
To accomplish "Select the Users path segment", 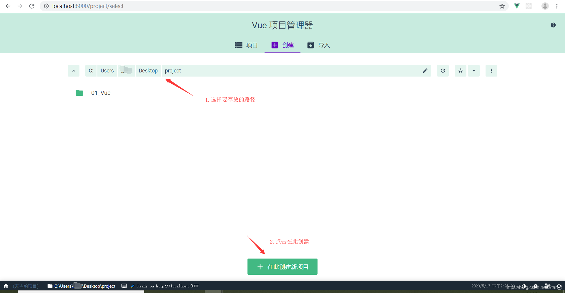I will coord(107,71).
